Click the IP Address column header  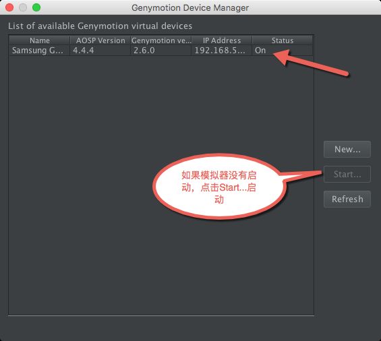[x=222, y=40]
